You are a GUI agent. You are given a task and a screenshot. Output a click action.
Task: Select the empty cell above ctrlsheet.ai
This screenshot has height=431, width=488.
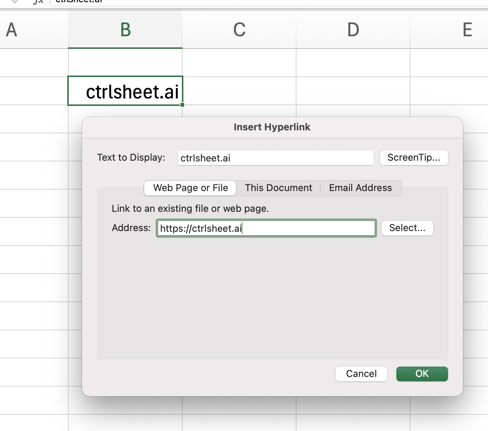coord(125,63)
